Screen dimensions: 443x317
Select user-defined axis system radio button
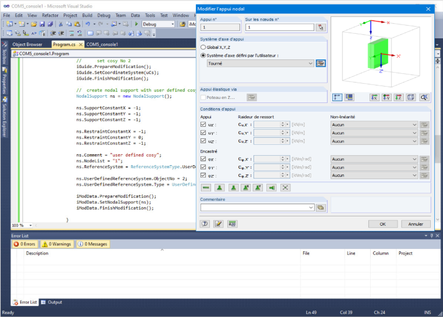(x=203, y=56)
